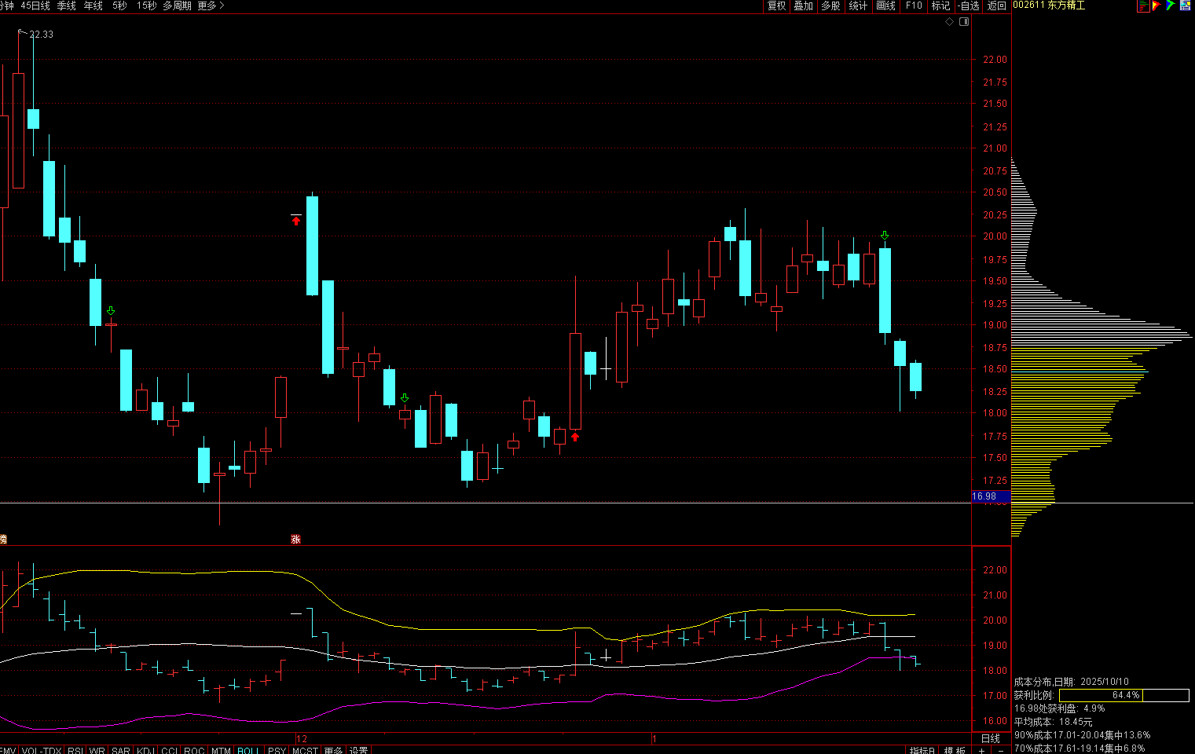
Task: Click the red up-arrow signal near 20.25
Action: 296,221
